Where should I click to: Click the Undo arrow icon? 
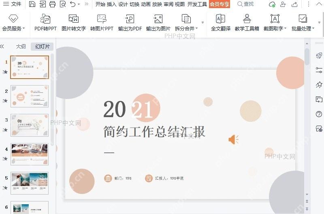click(73, 4)
